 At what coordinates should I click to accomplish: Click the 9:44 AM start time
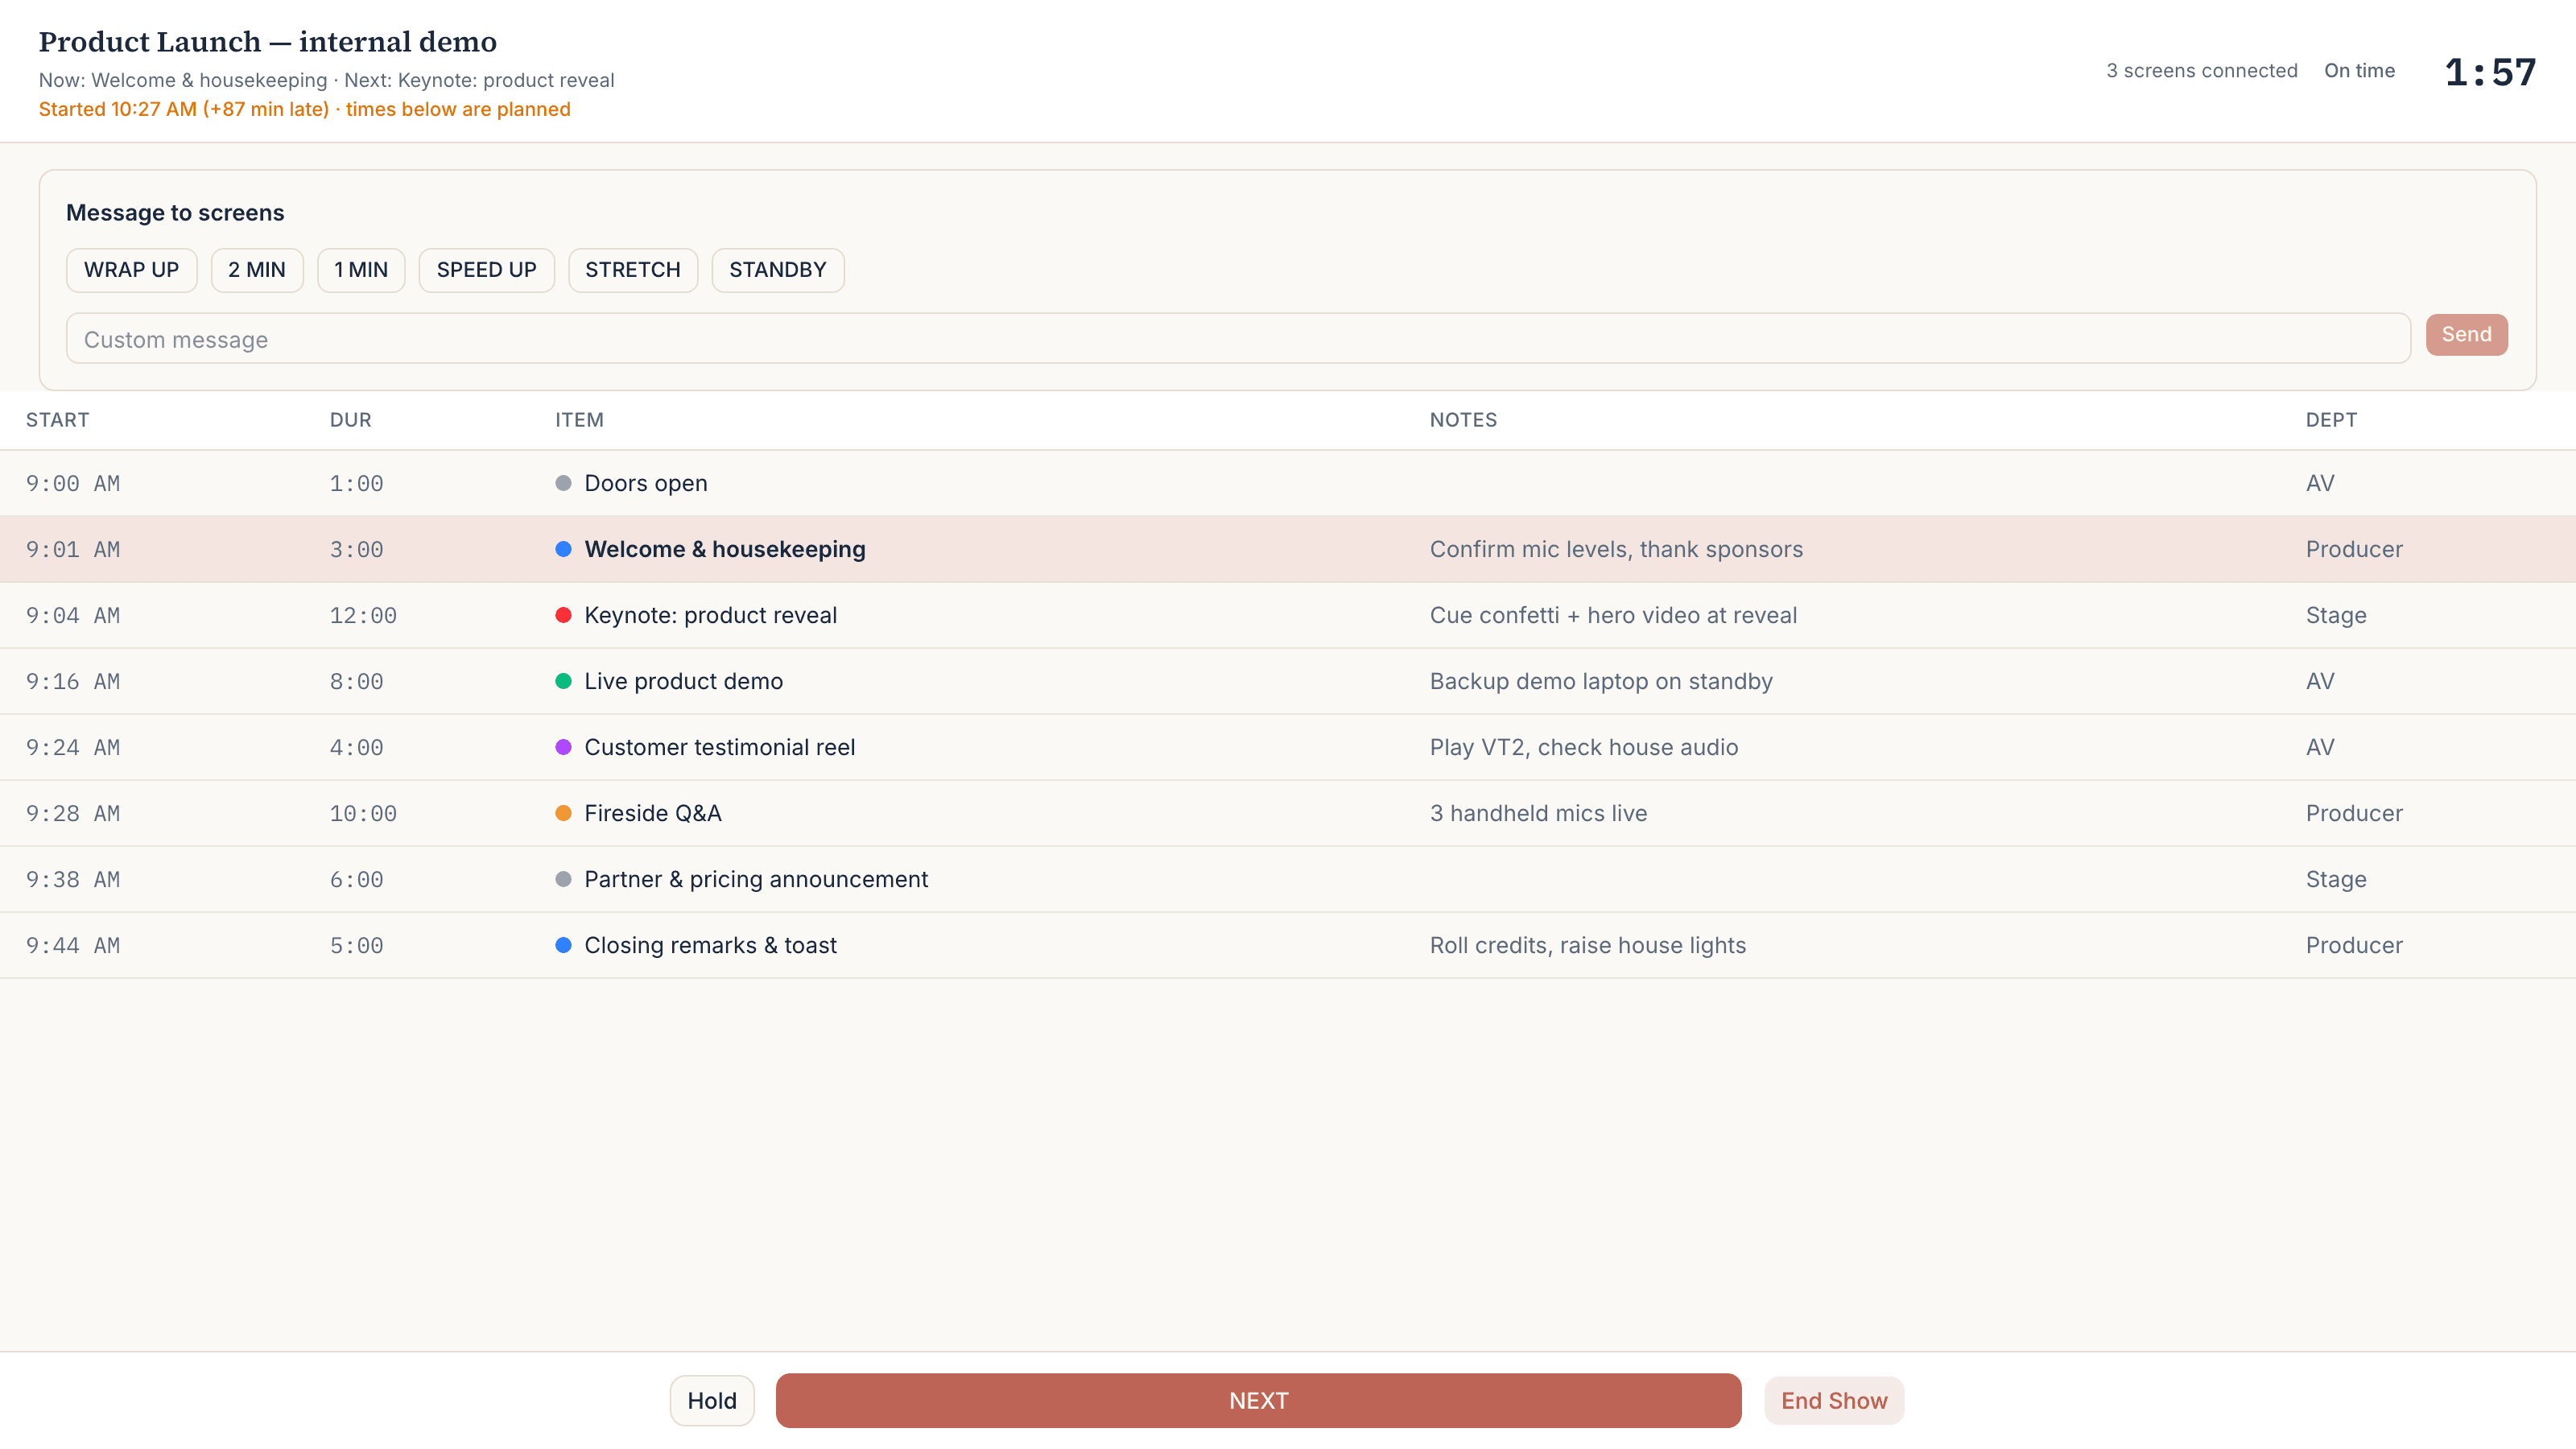(x=73, y=945)
